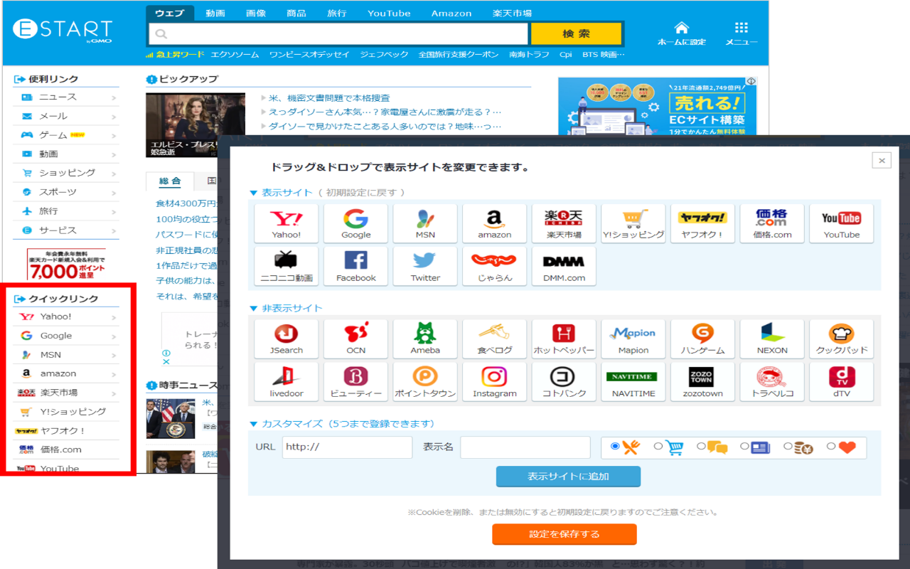Screen dimensions: 910x569
Task: Open Google in the クイックリンク list
Action: pos(65,336)
